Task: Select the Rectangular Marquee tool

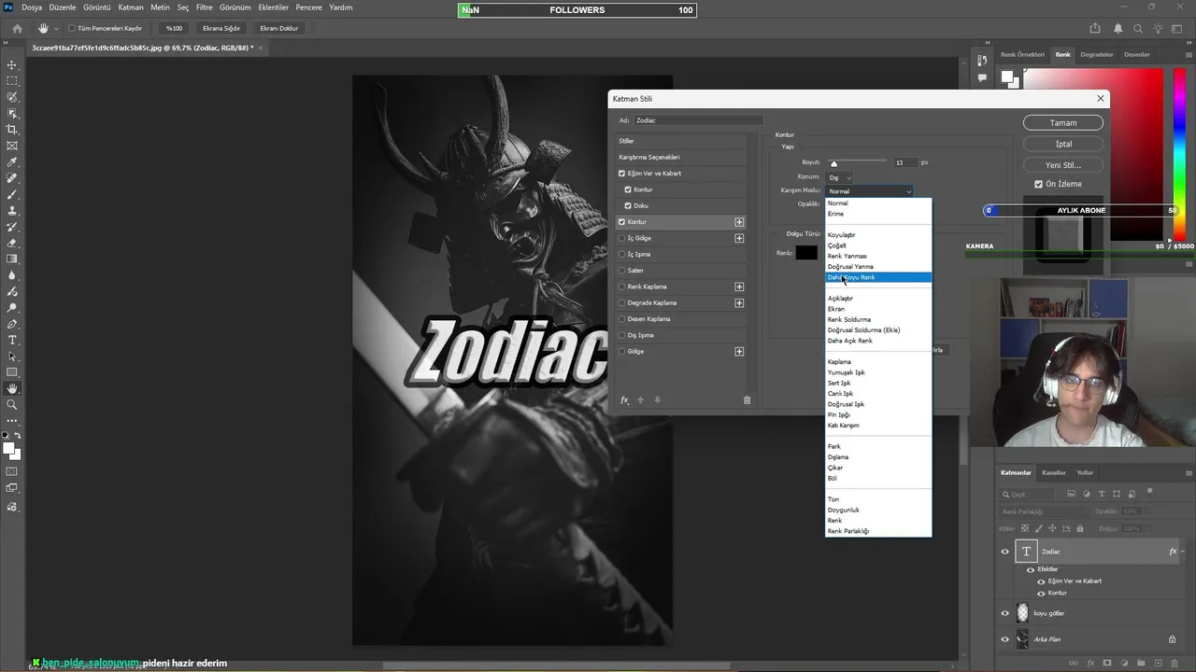Action: (x=12, y=81)
